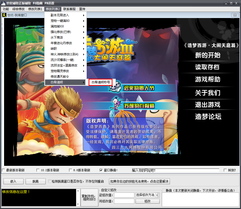The width and height of the screenshot is (241, 209).
Task: Click the app icon in title bar
Action: click(x=4, y=3)
